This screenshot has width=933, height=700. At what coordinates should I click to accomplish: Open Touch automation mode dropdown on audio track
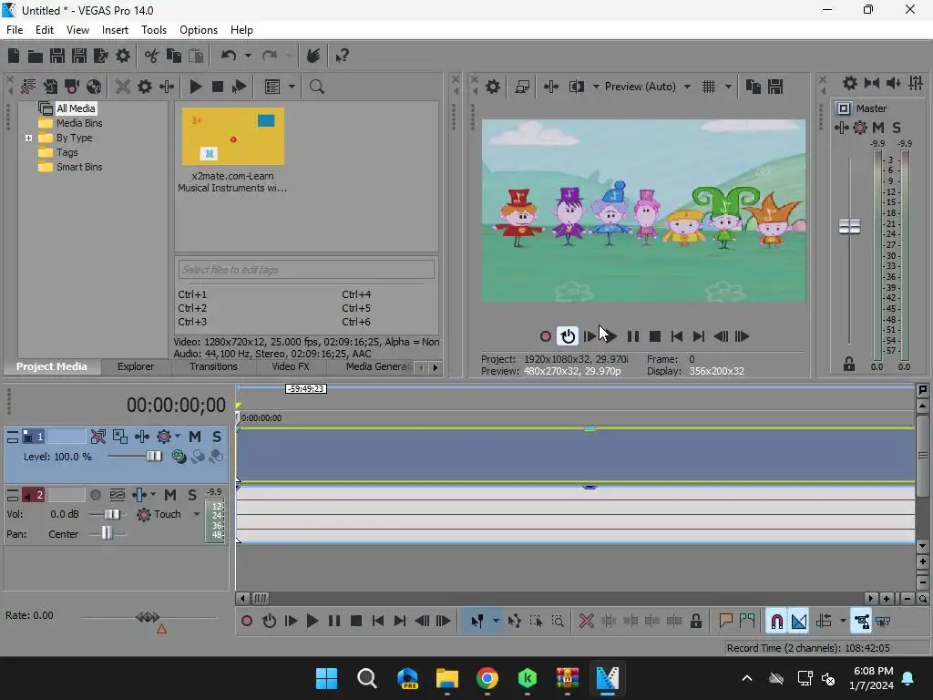tap(197, 514)
